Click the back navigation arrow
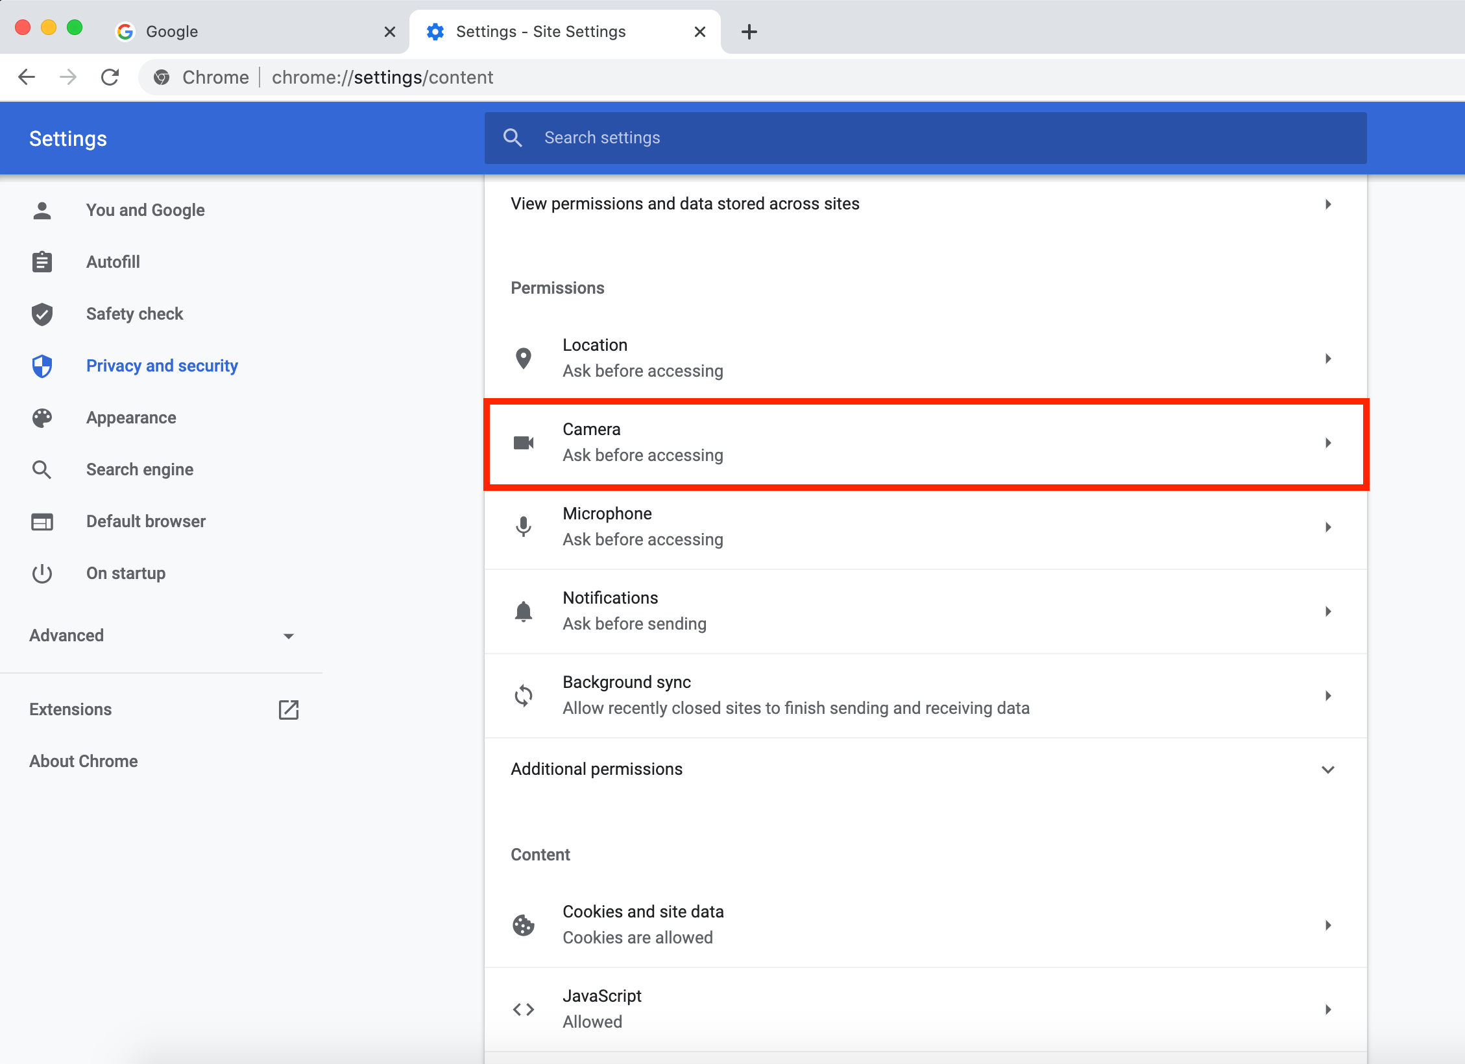This screenshot has height=1064, width=1465. click(x=27, y=77)
